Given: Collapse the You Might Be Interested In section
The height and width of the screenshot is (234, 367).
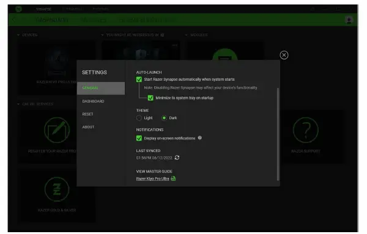Looking at the screenshot, I should [102, 35].
